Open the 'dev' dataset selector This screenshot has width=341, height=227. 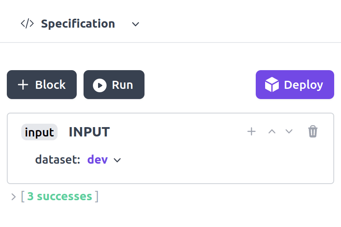(98, 160)
